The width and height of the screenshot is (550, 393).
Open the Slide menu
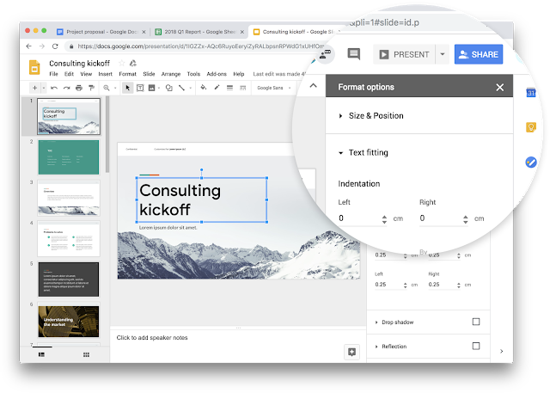pos(149,74)
